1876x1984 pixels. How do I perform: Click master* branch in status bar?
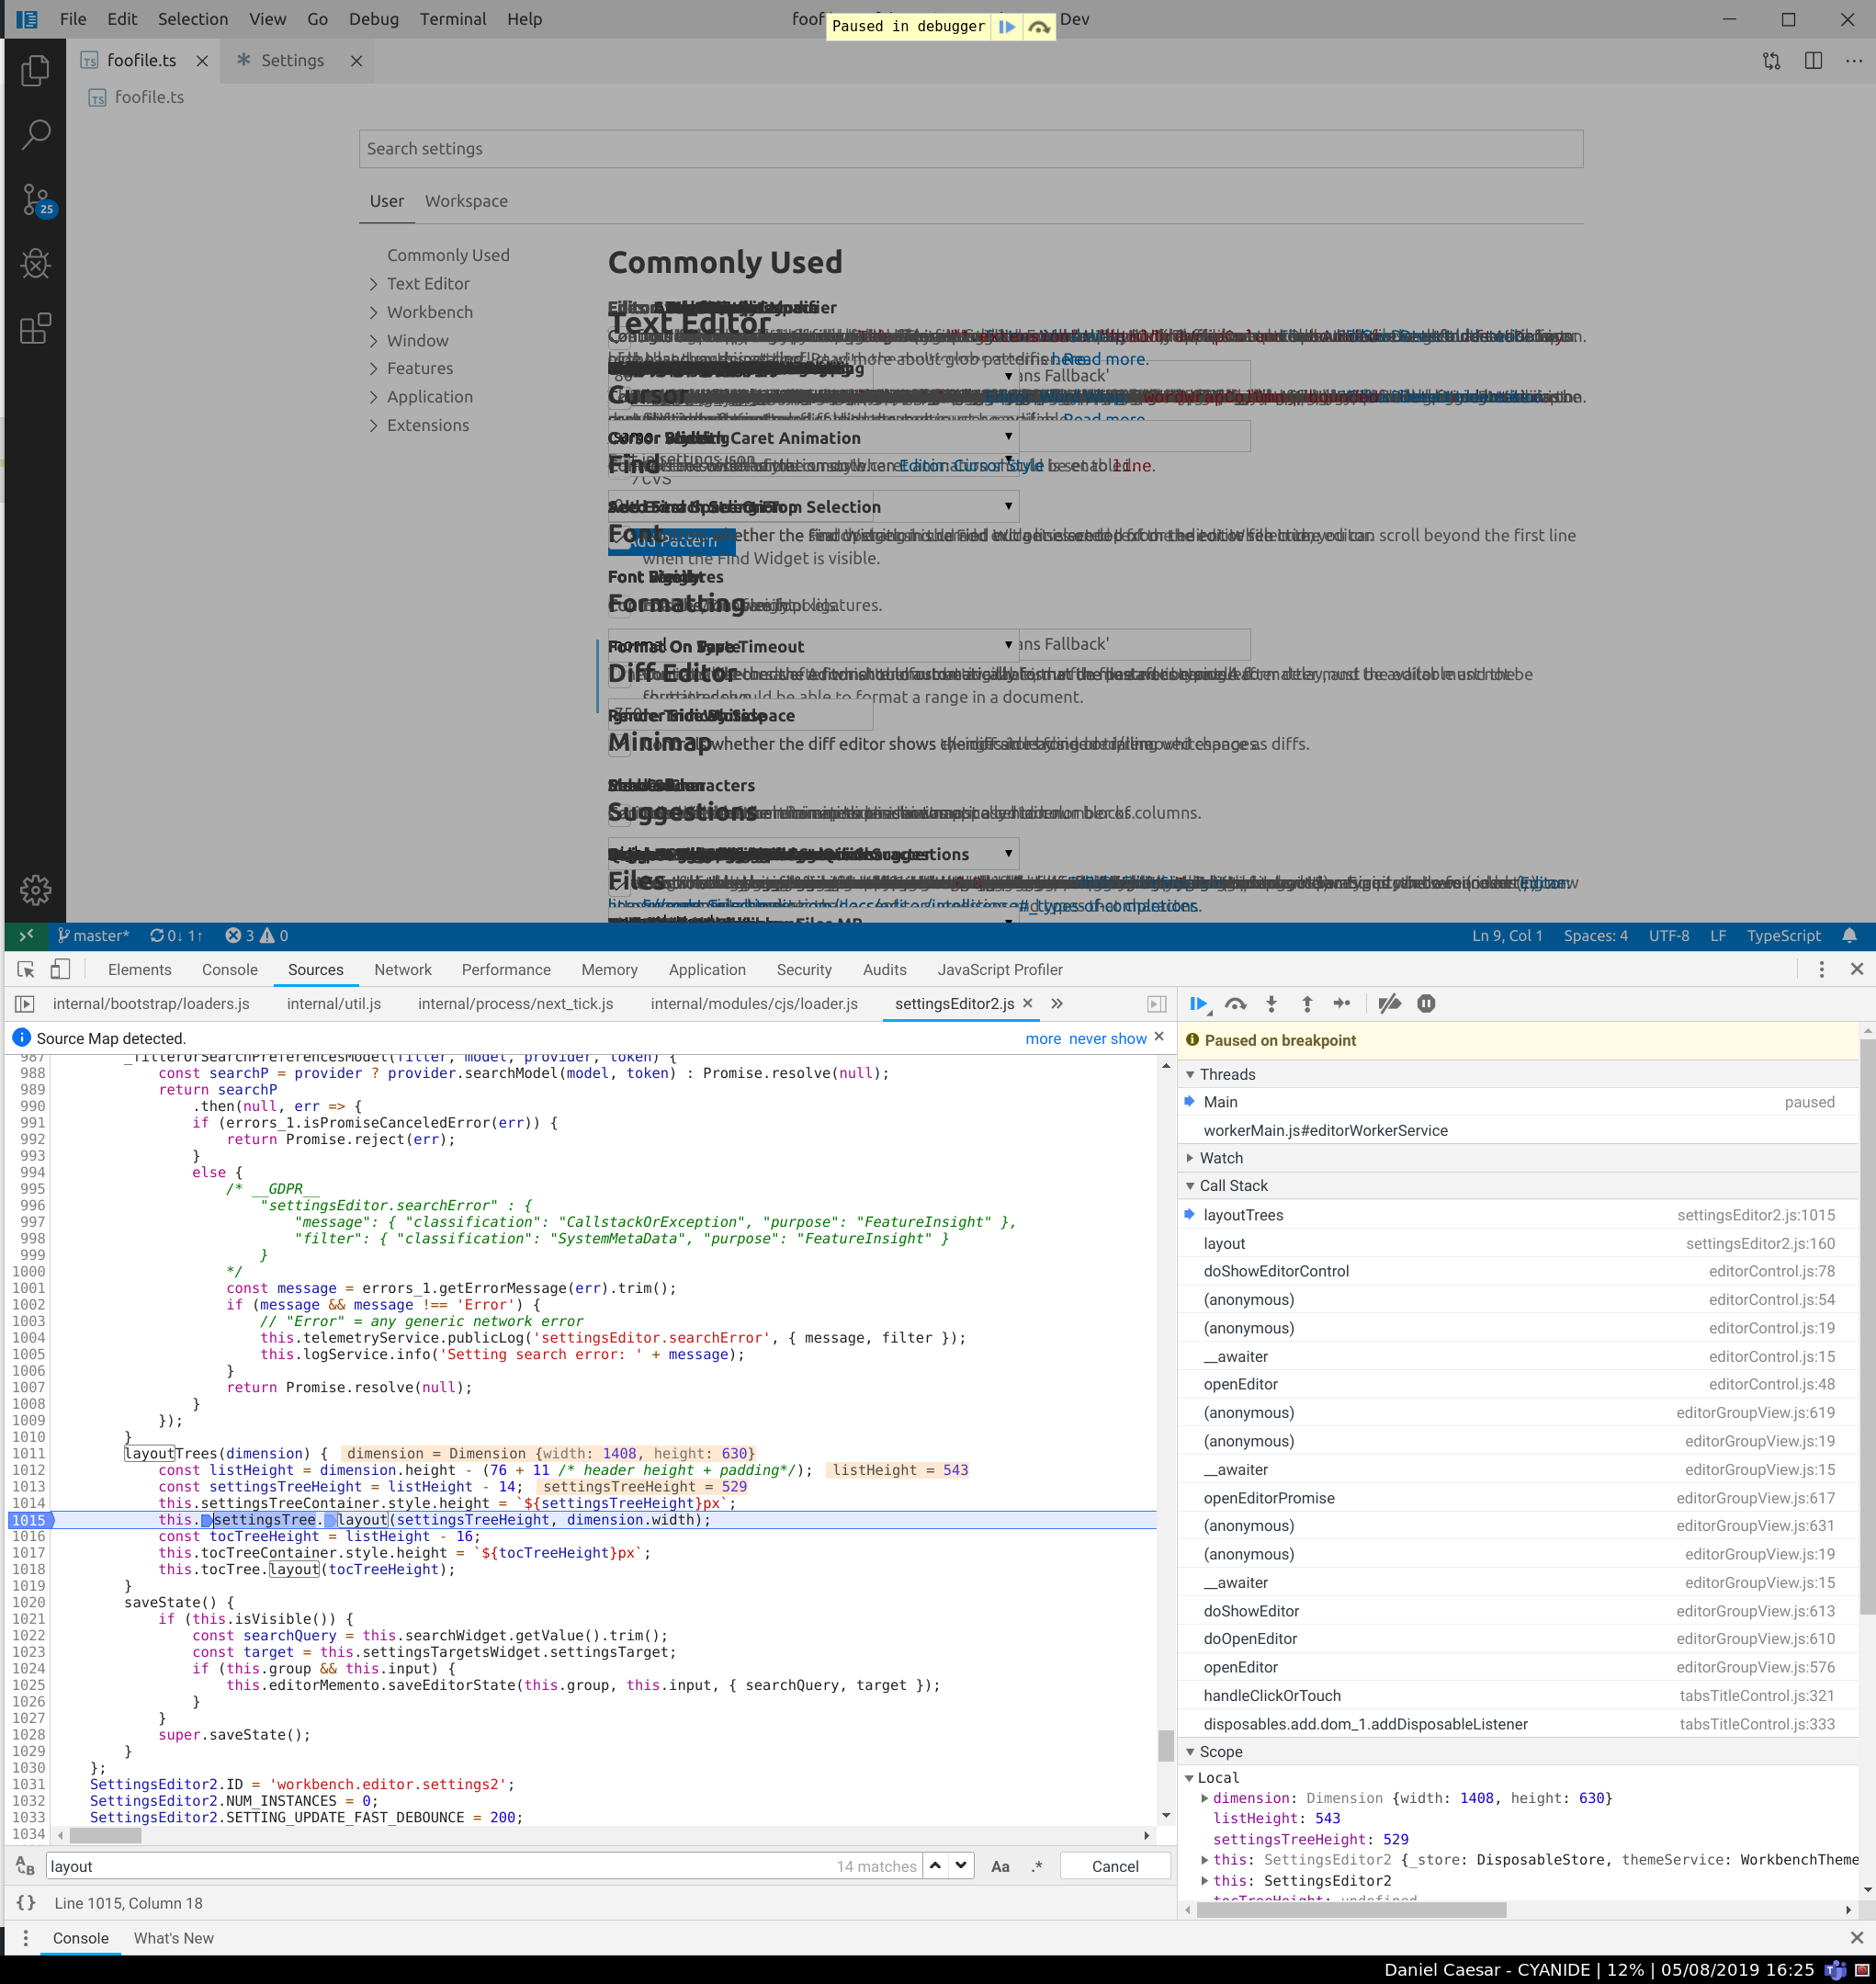94,936
